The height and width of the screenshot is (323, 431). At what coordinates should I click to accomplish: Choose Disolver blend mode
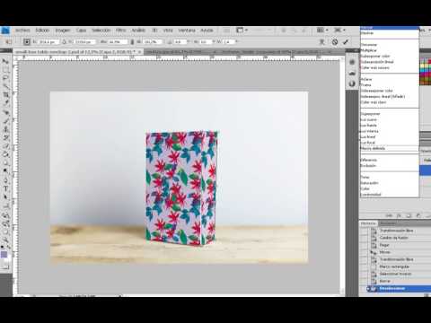click(x=367, y=33)
